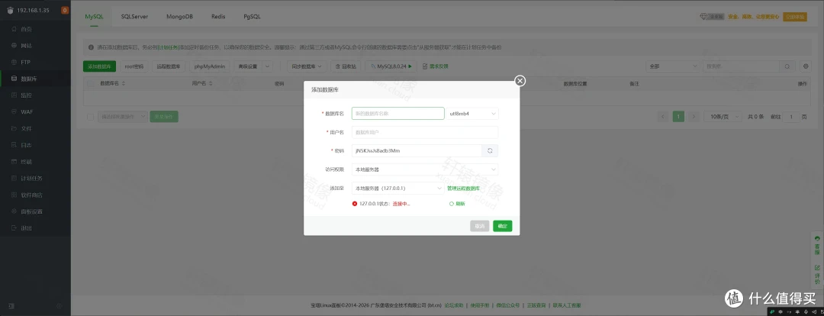Viewport: 824px width, 316px height.
Task: Open the 全部 filter dropdown
Action: [672, 66]
